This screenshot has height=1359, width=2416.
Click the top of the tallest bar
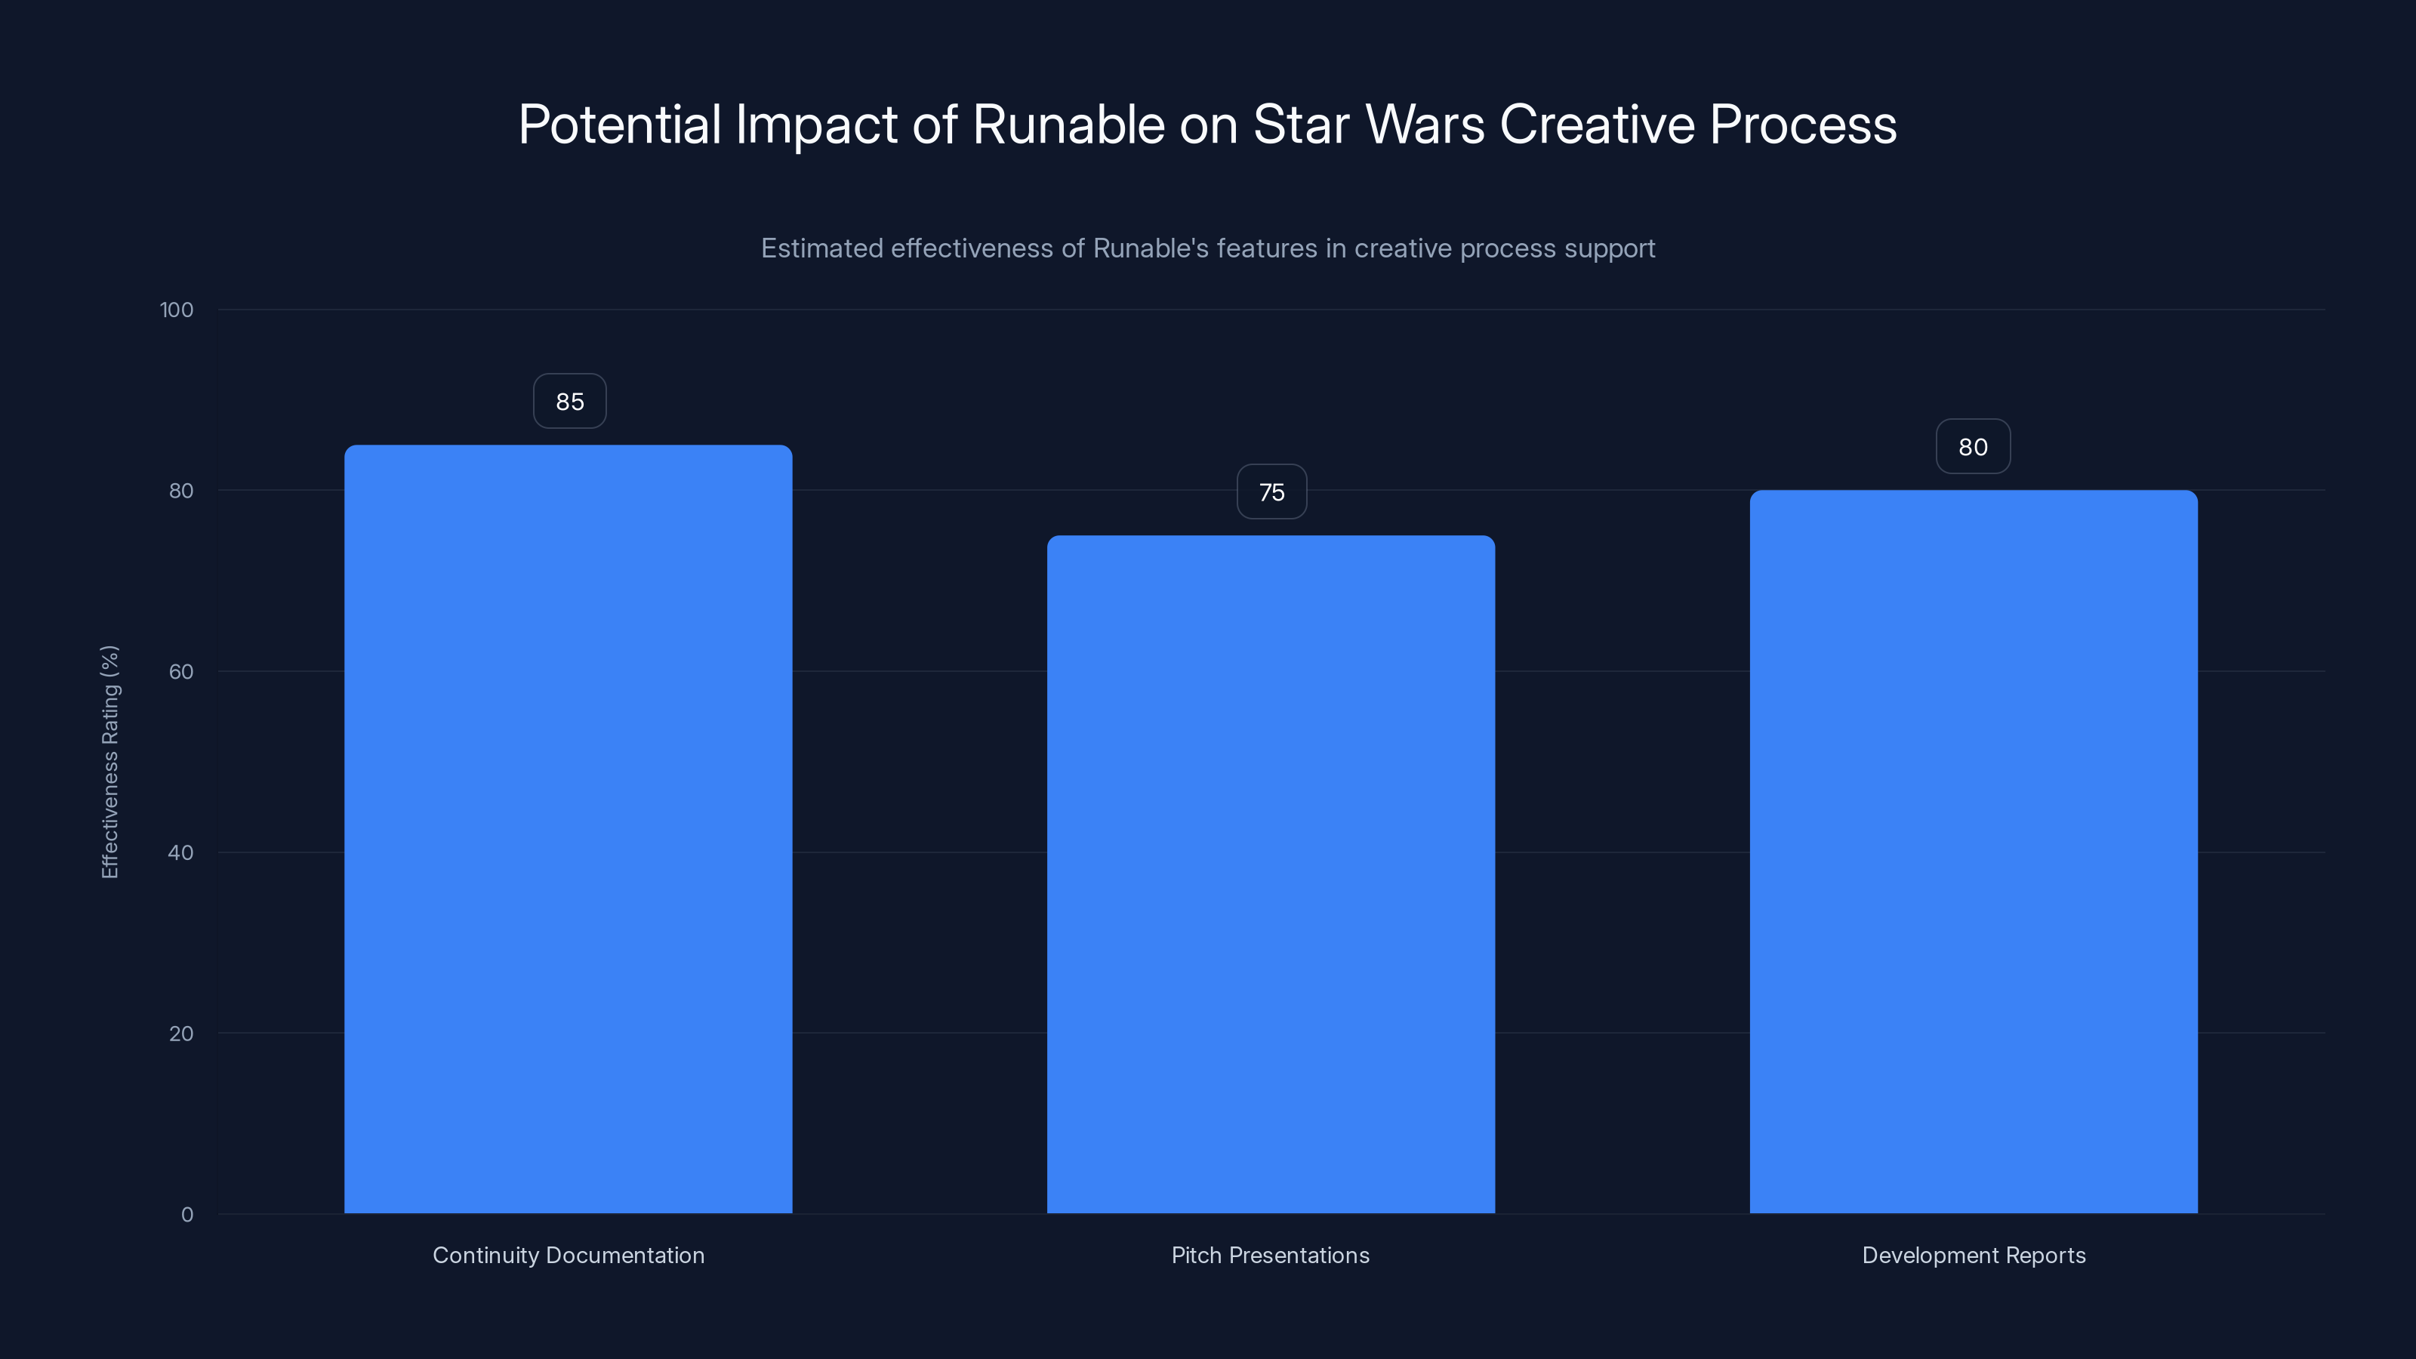(569, 448)
